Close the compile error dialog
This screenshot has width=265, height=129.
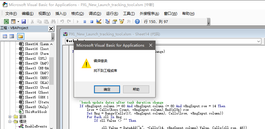coord(151,45)
